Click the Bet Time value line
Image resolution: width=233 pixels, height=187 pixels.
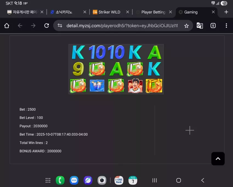(53, 134)
